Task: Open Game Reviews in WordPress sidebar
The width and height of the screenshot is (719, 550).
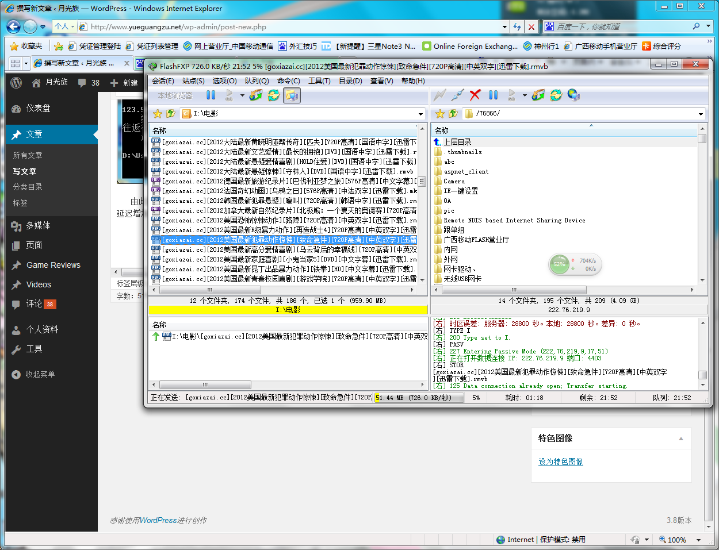Action: 53,265
